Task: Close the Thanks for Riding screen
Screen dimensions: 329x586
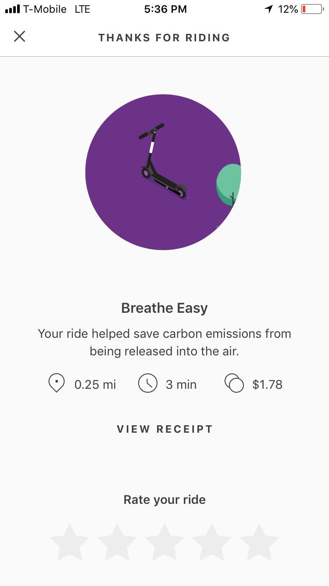Action: (x=20, y=36)
